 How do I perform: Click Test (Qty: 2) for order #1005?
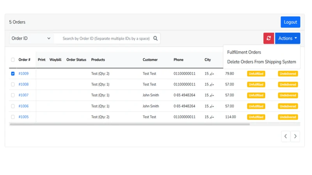[100, 117]
